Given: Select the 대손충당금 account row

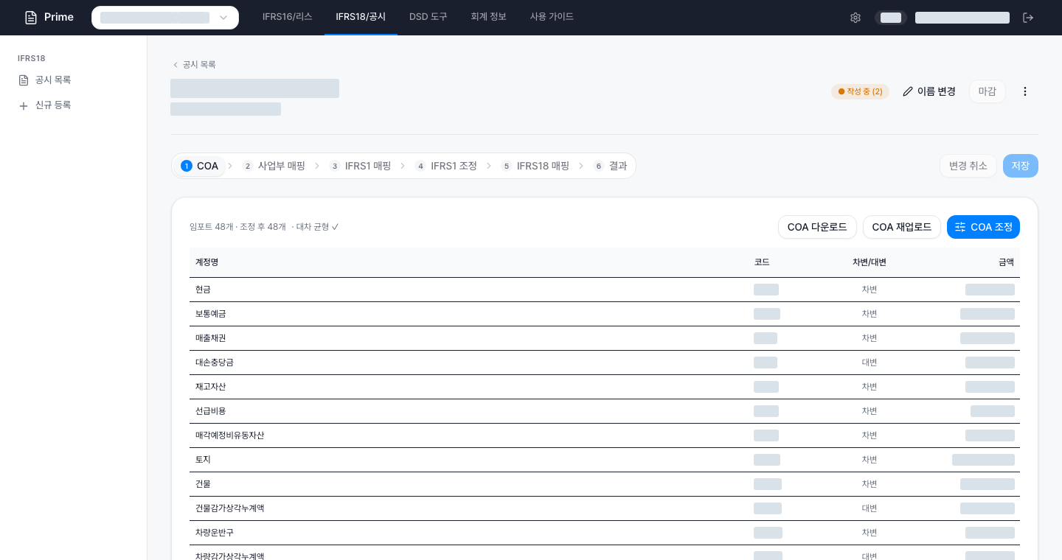Looking at the screenshot, I should [x=605, y=363].
